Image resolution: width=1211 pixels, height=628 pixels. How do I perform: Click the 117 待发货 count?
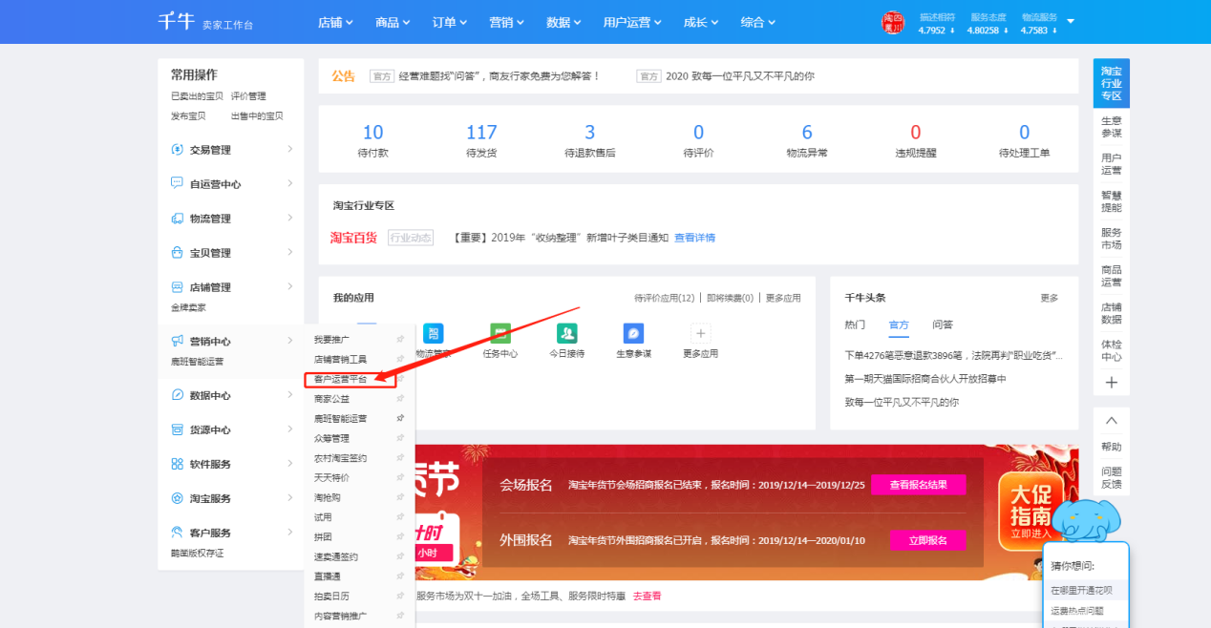coord(481,133)
